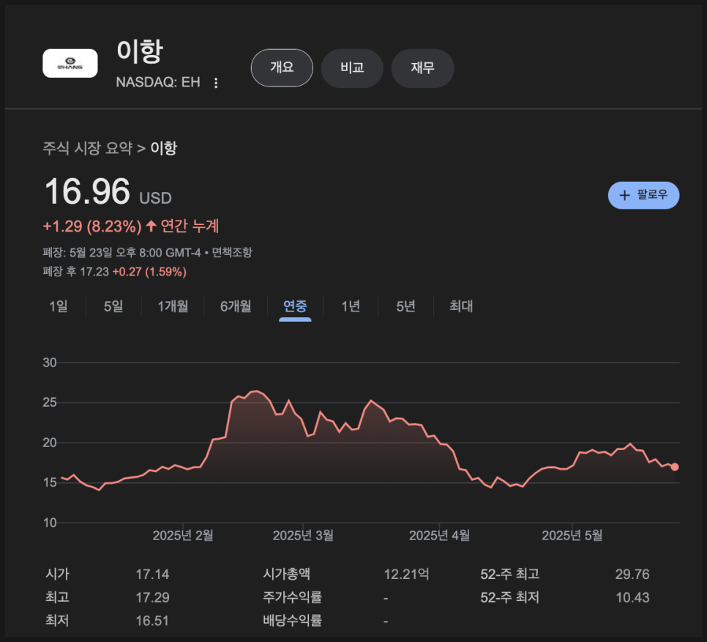707x642 pixels.
Task: Click the 52-주 최고 label
Action: (x=510, y=575)
